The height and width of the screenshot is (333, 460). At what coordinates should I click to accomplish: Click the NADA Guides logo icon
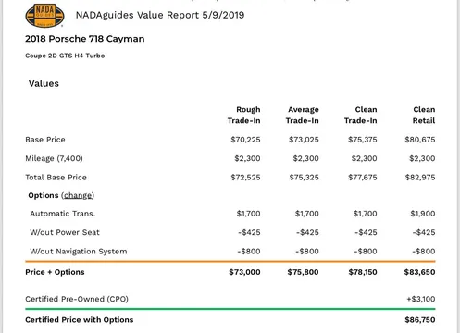coord(44,16)
